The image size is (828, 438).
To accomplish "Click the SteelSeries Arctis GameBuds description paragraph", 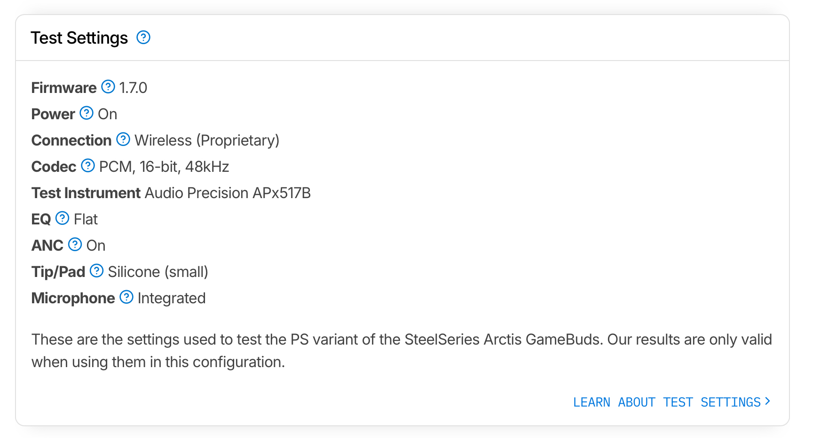I will tap(402, 351).
